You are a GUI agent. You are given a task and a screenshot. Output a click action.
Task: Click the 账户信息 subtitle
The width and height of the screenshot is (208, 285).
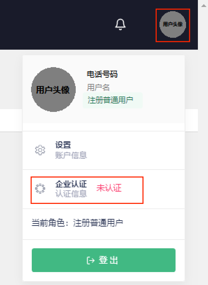[71, 155]
